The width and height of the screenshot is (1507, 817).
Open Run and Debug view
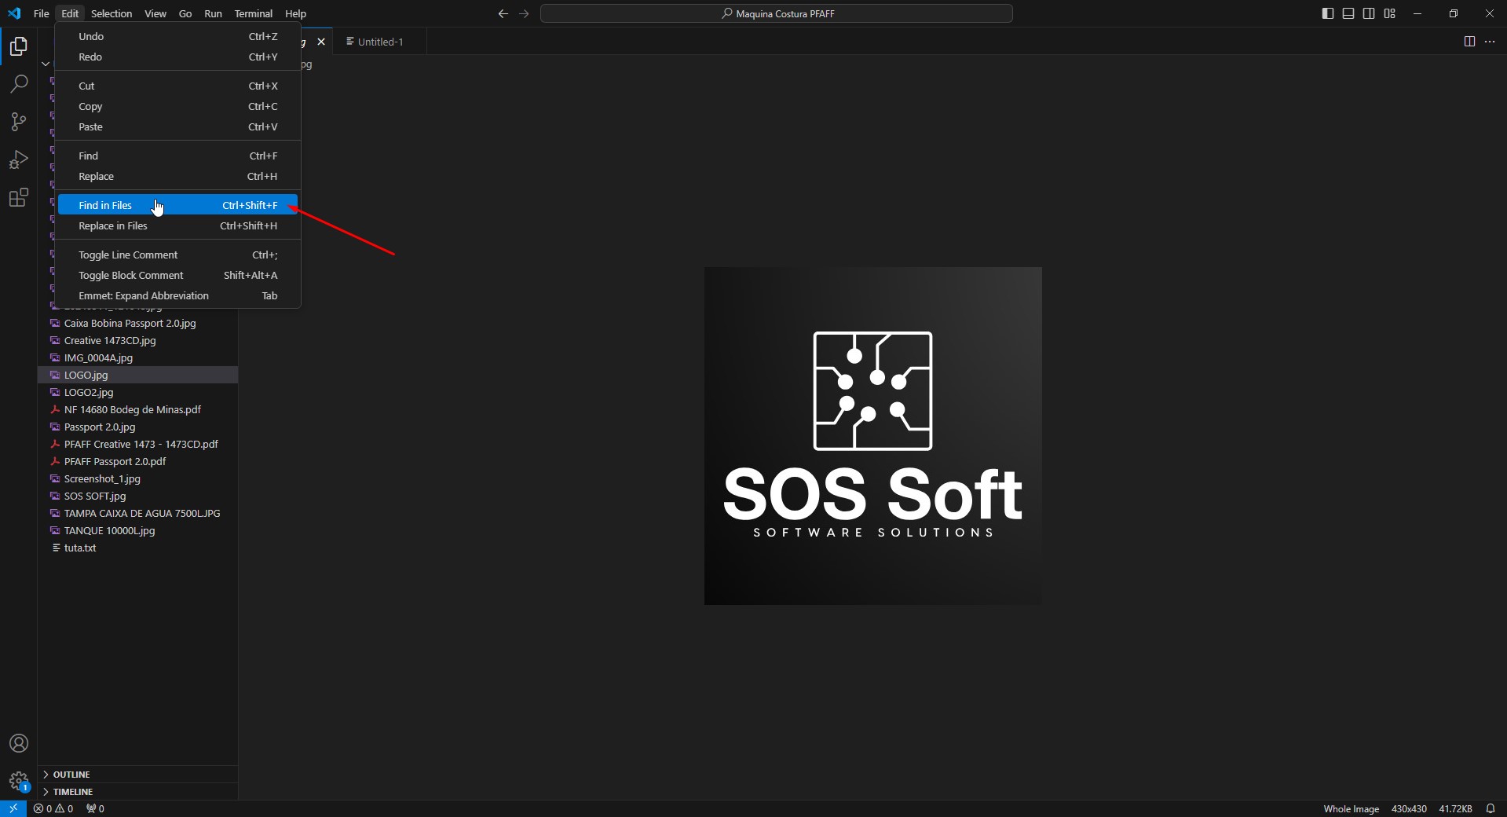[x=19, y=159]
